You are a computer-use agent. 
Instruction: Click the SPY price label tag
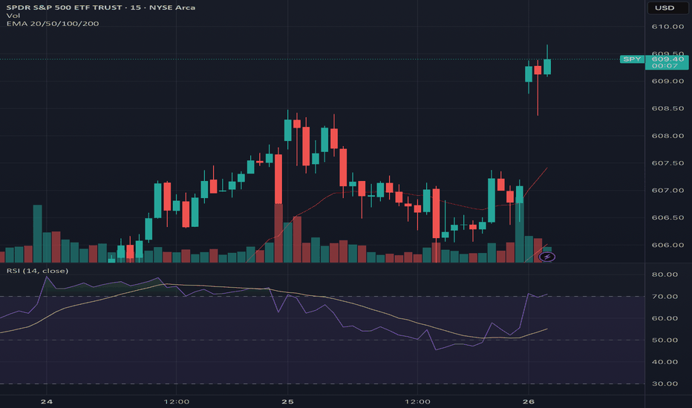coord(632,59)
